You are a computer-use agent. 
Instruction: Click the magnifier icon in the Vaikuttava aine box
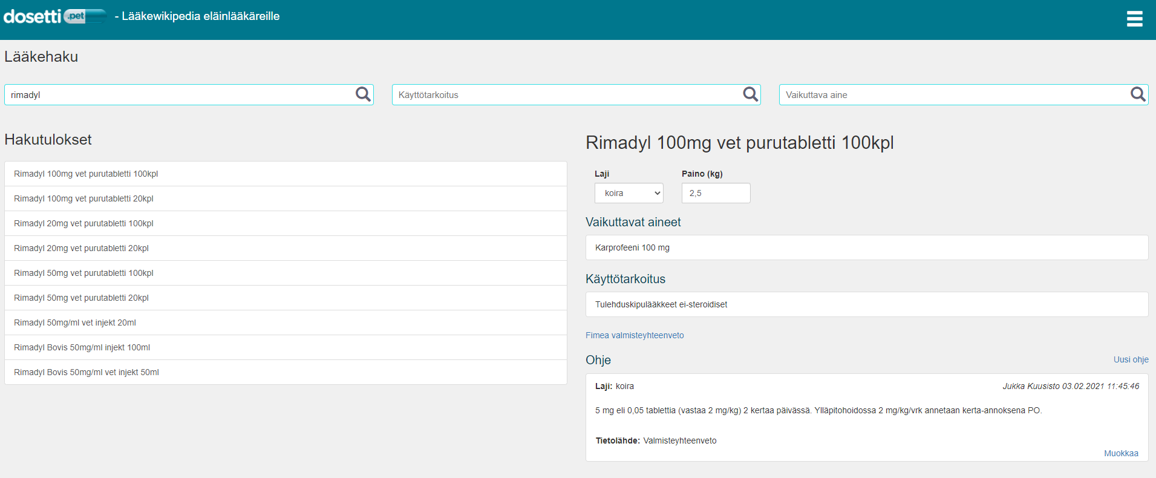1138,94
